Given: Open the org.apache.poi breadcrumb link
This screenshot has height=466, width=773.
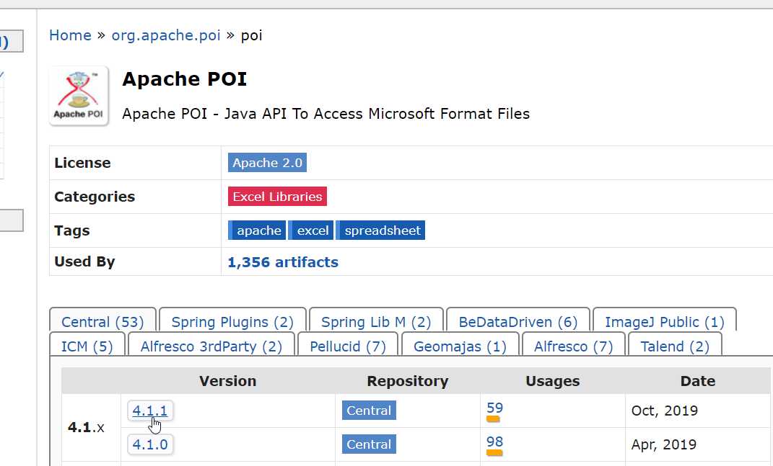Looking at the screenshot, I should point(166,35).
